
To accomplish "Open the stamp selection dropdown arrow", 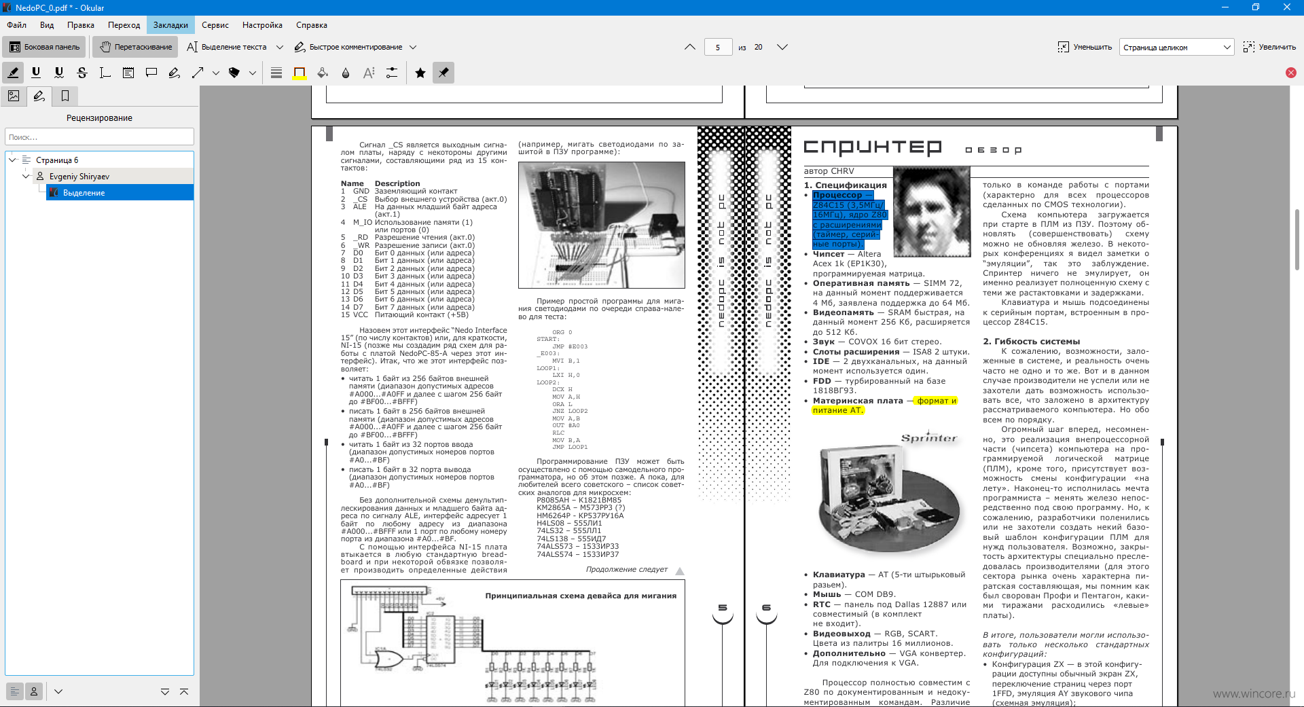I will (x=253, y=73).
